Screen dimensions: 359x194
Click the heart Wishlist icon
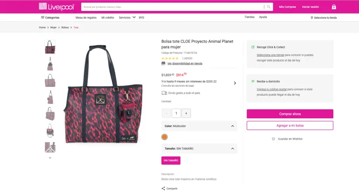[273, 139]
